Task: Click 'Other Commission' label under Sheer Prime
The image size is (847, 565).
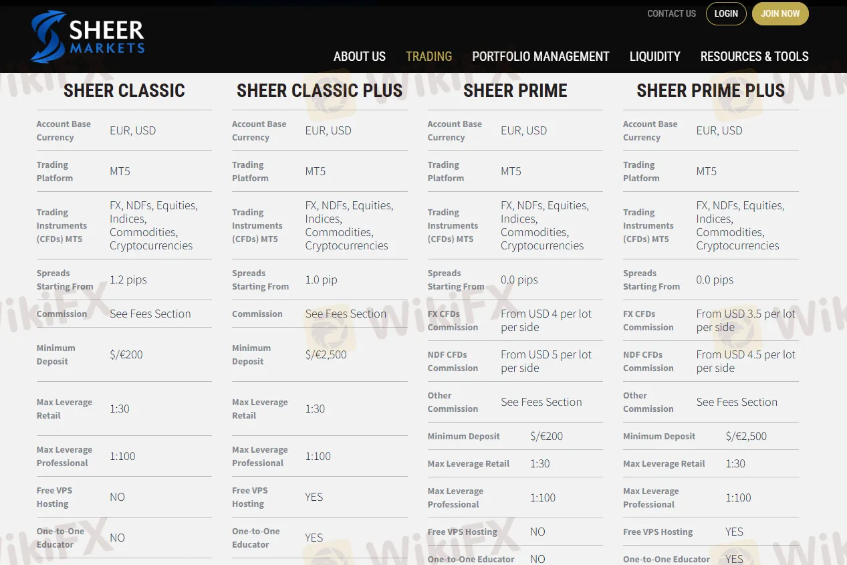Action: tap(453, 402)
